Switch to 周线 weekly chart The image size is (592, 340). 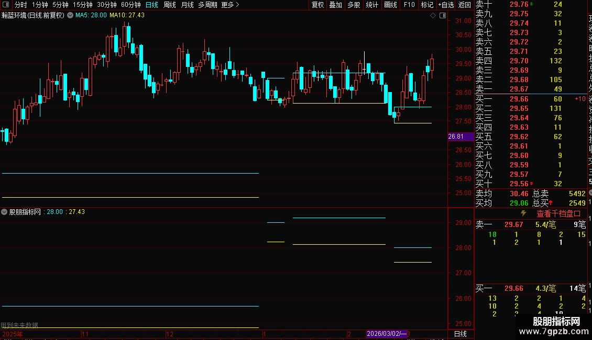pos(170,5)
